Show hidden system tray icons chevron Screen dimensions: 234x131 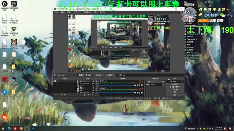(x=198, y=129)
